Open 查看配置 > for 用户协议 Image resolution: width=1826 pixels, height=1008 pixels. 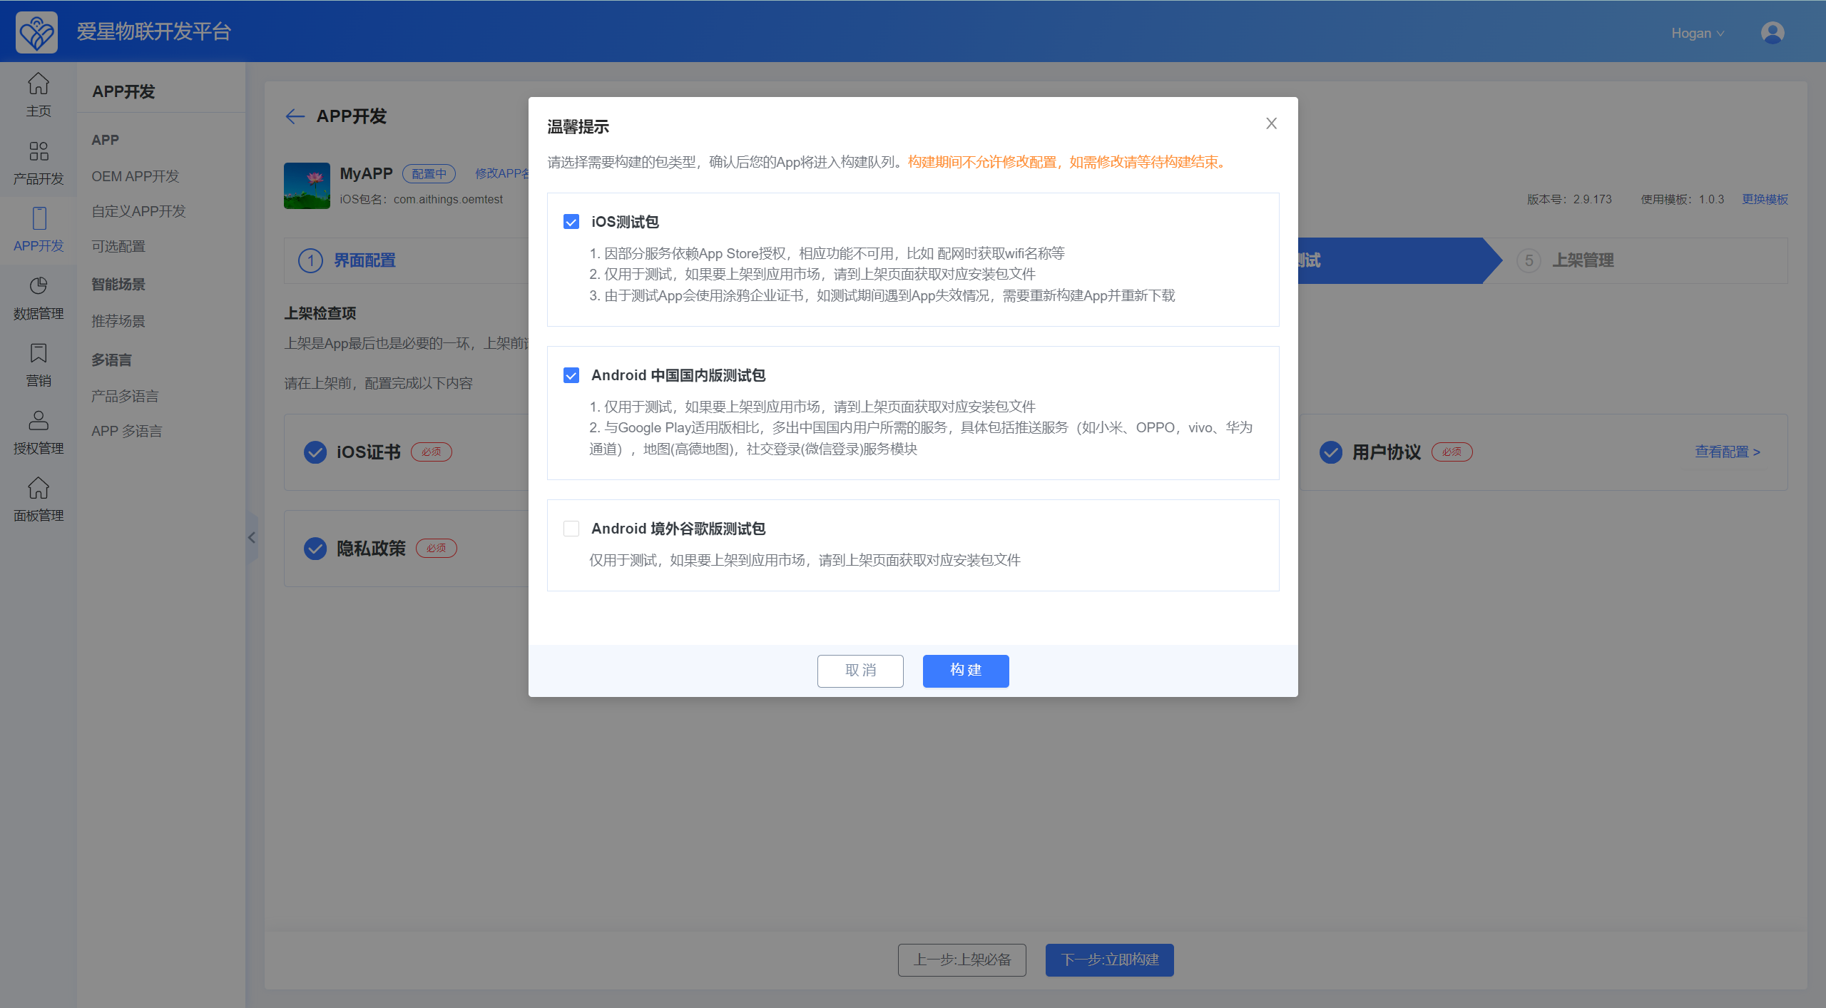click(1727, 452)
